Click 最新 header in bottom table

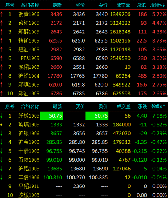click(57, 107)
